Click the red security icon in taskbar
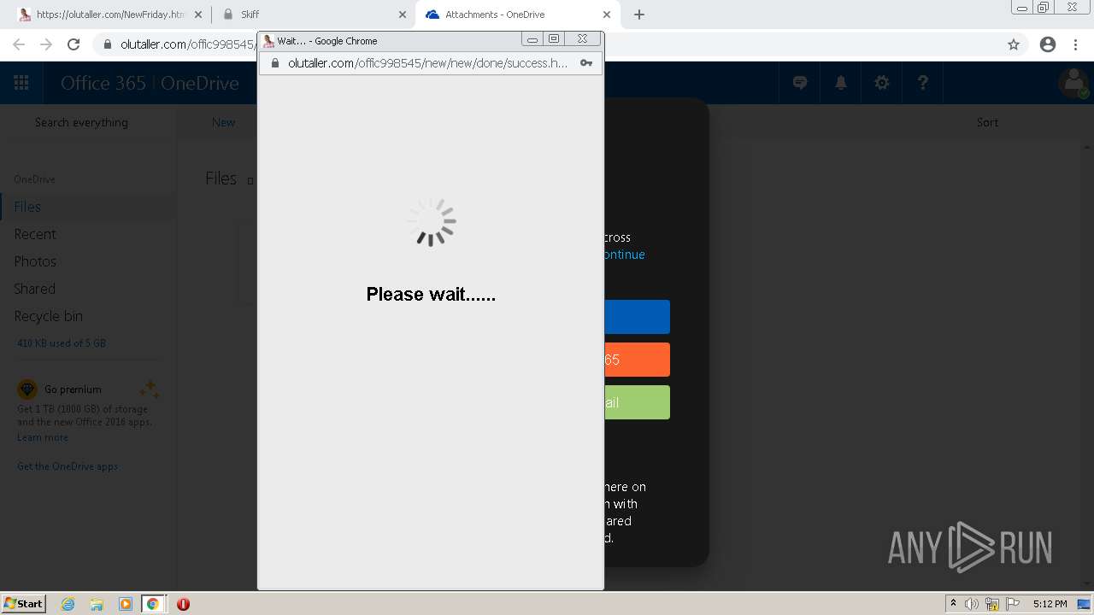This screenshot has width=1094, height=615. click(183, 604)
